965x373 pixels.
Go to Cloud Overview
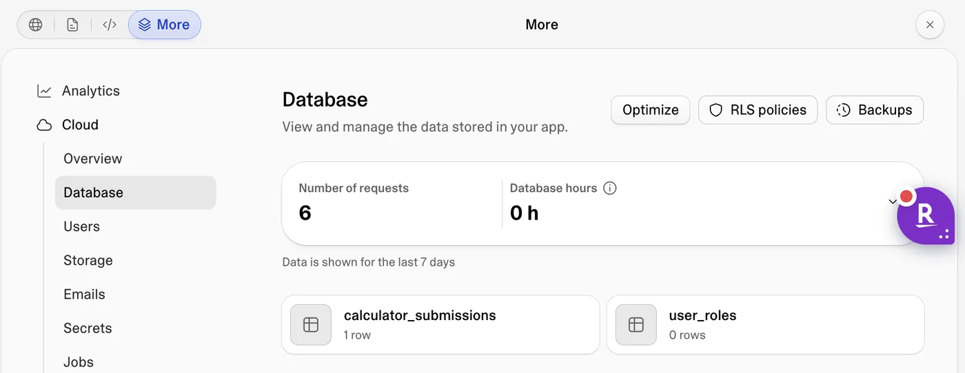tap(93, 158)
